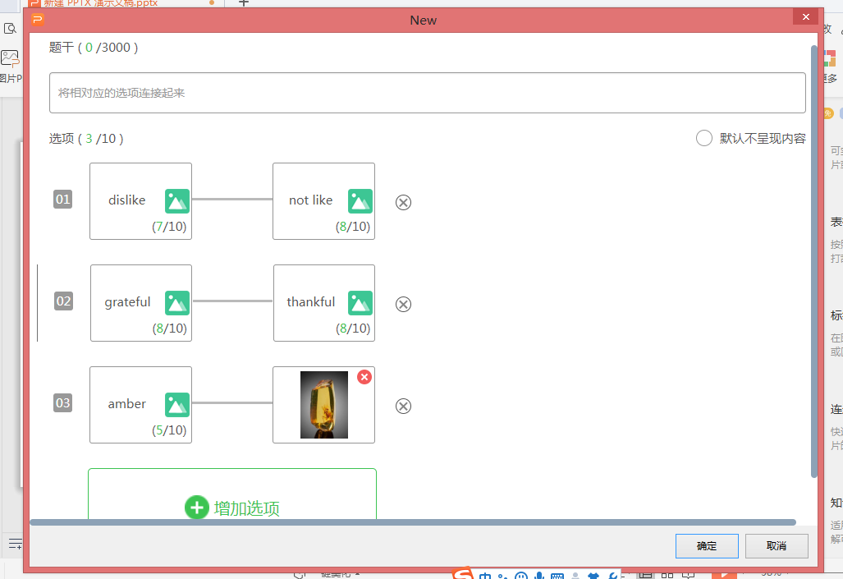Delete option row 03
The height and width of the screenshot is (579, 843).
[403, 406]
